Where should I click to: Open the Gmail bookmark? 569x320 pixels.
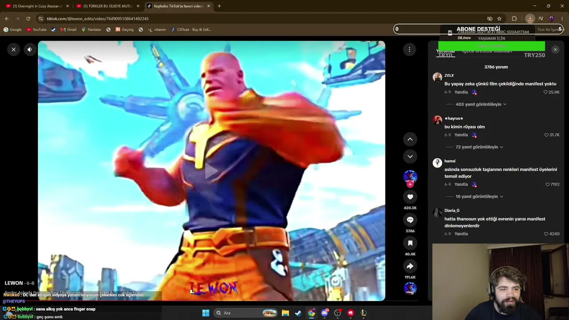point(68,30)
